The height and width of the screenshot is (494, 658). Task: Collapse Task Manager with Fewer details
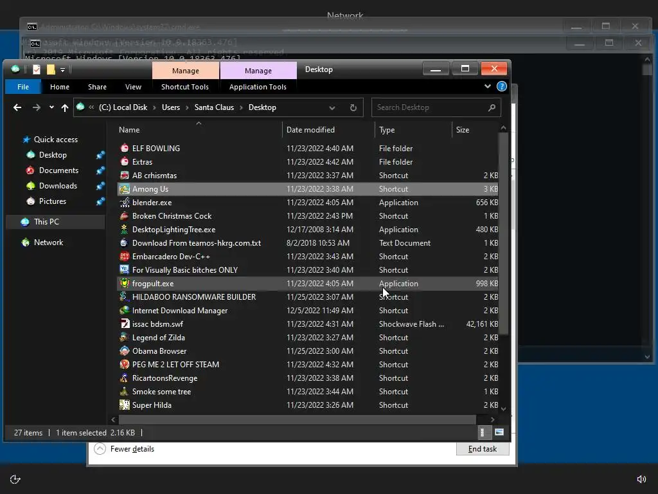click(x=124, y=449)
